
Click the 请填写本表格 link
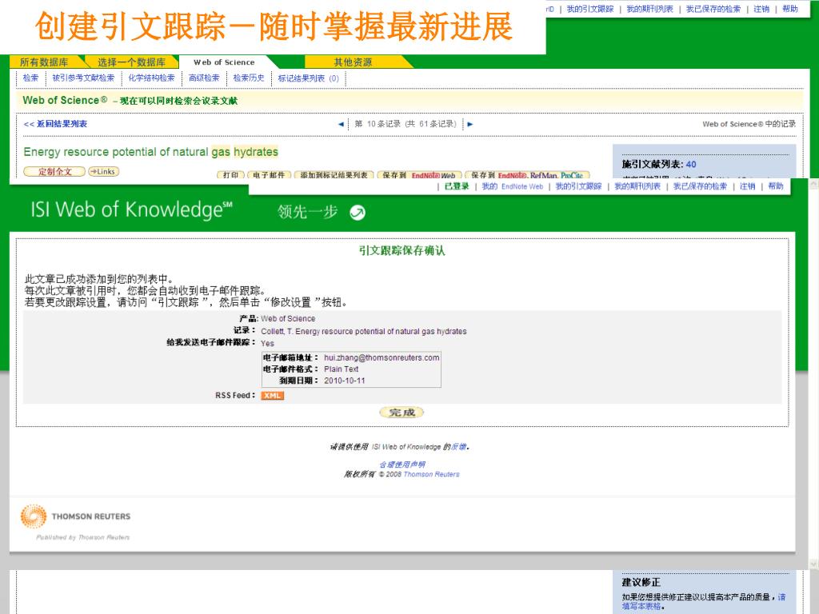pos(704,601)
